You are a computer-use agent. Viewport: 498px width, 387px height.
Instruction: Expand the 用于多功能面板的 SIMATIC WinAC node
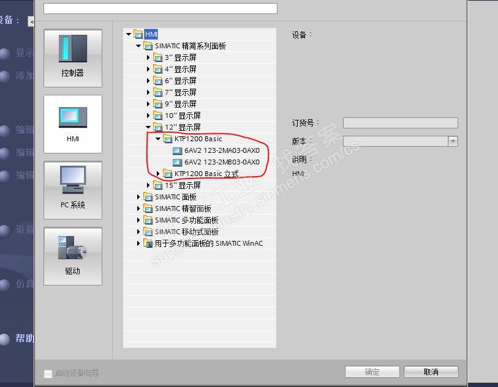(138, 243)
